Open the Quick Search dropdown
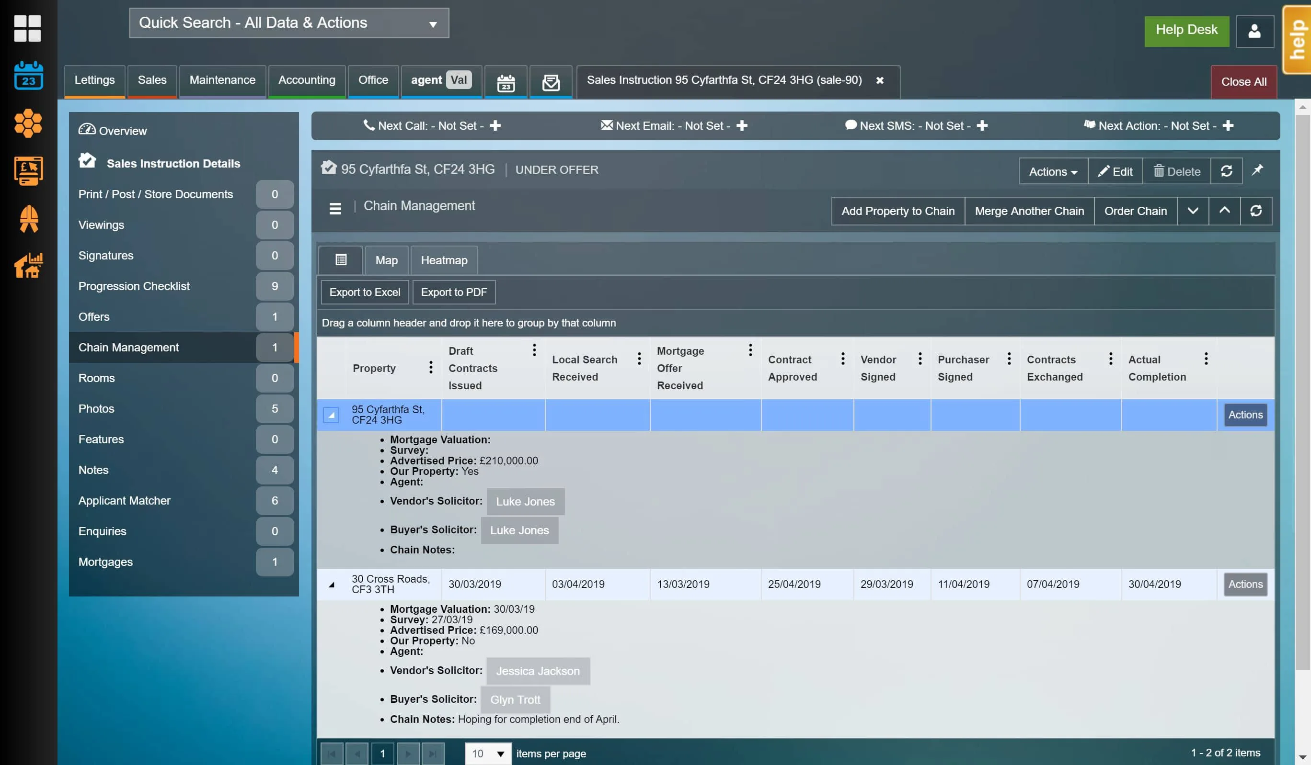 tap(289, 23)
